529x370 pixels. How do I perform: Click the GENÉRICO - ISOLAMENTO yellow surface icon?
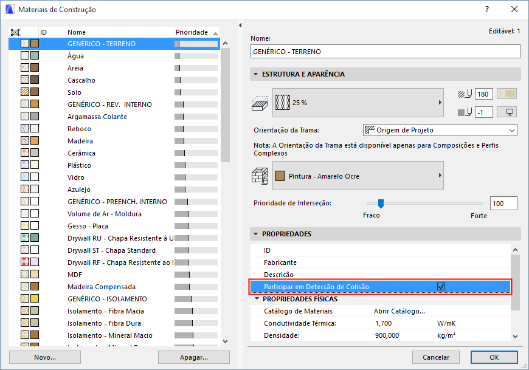click(35, 298)
